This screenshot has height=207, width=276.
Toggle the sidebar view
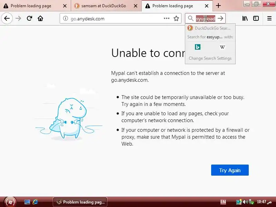coord(256,18)
